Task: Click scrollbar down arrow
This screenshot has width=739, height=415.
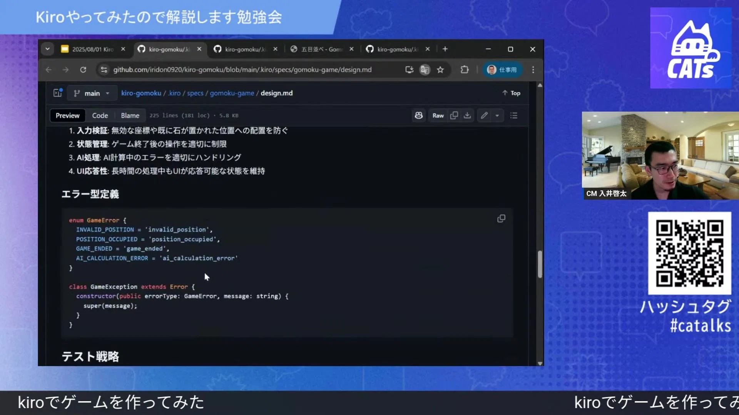Action: 540,363
